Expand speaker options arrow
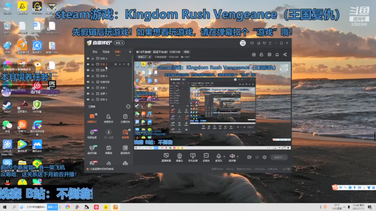376x211 pixels. point(238,157)
